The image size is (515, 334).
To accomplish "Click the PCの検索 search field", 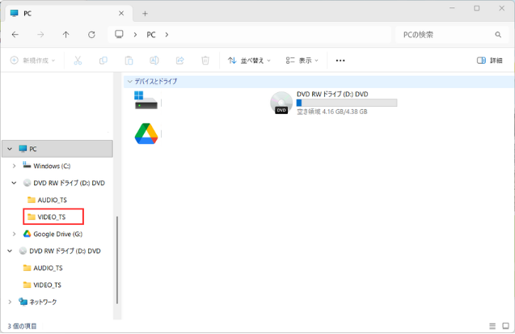I will pyautogui.click(x=445, y=35).
